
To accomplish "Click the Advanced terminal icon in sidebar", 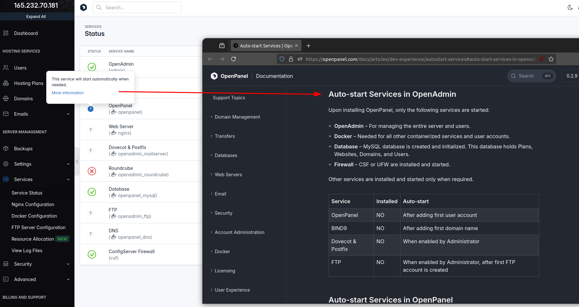I will pyautogui.click(x=6, y=279).
